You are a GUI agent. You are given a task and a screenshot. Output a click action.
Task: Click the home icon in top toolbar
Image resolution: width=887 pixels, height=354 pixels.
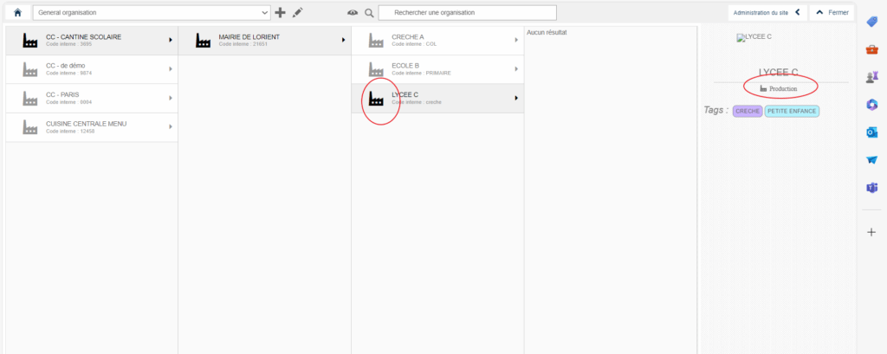point(17,13)
